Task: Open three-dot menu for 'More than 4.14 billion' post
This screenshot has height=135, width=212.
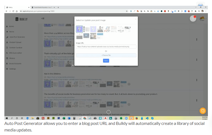Action: point(197,39)
